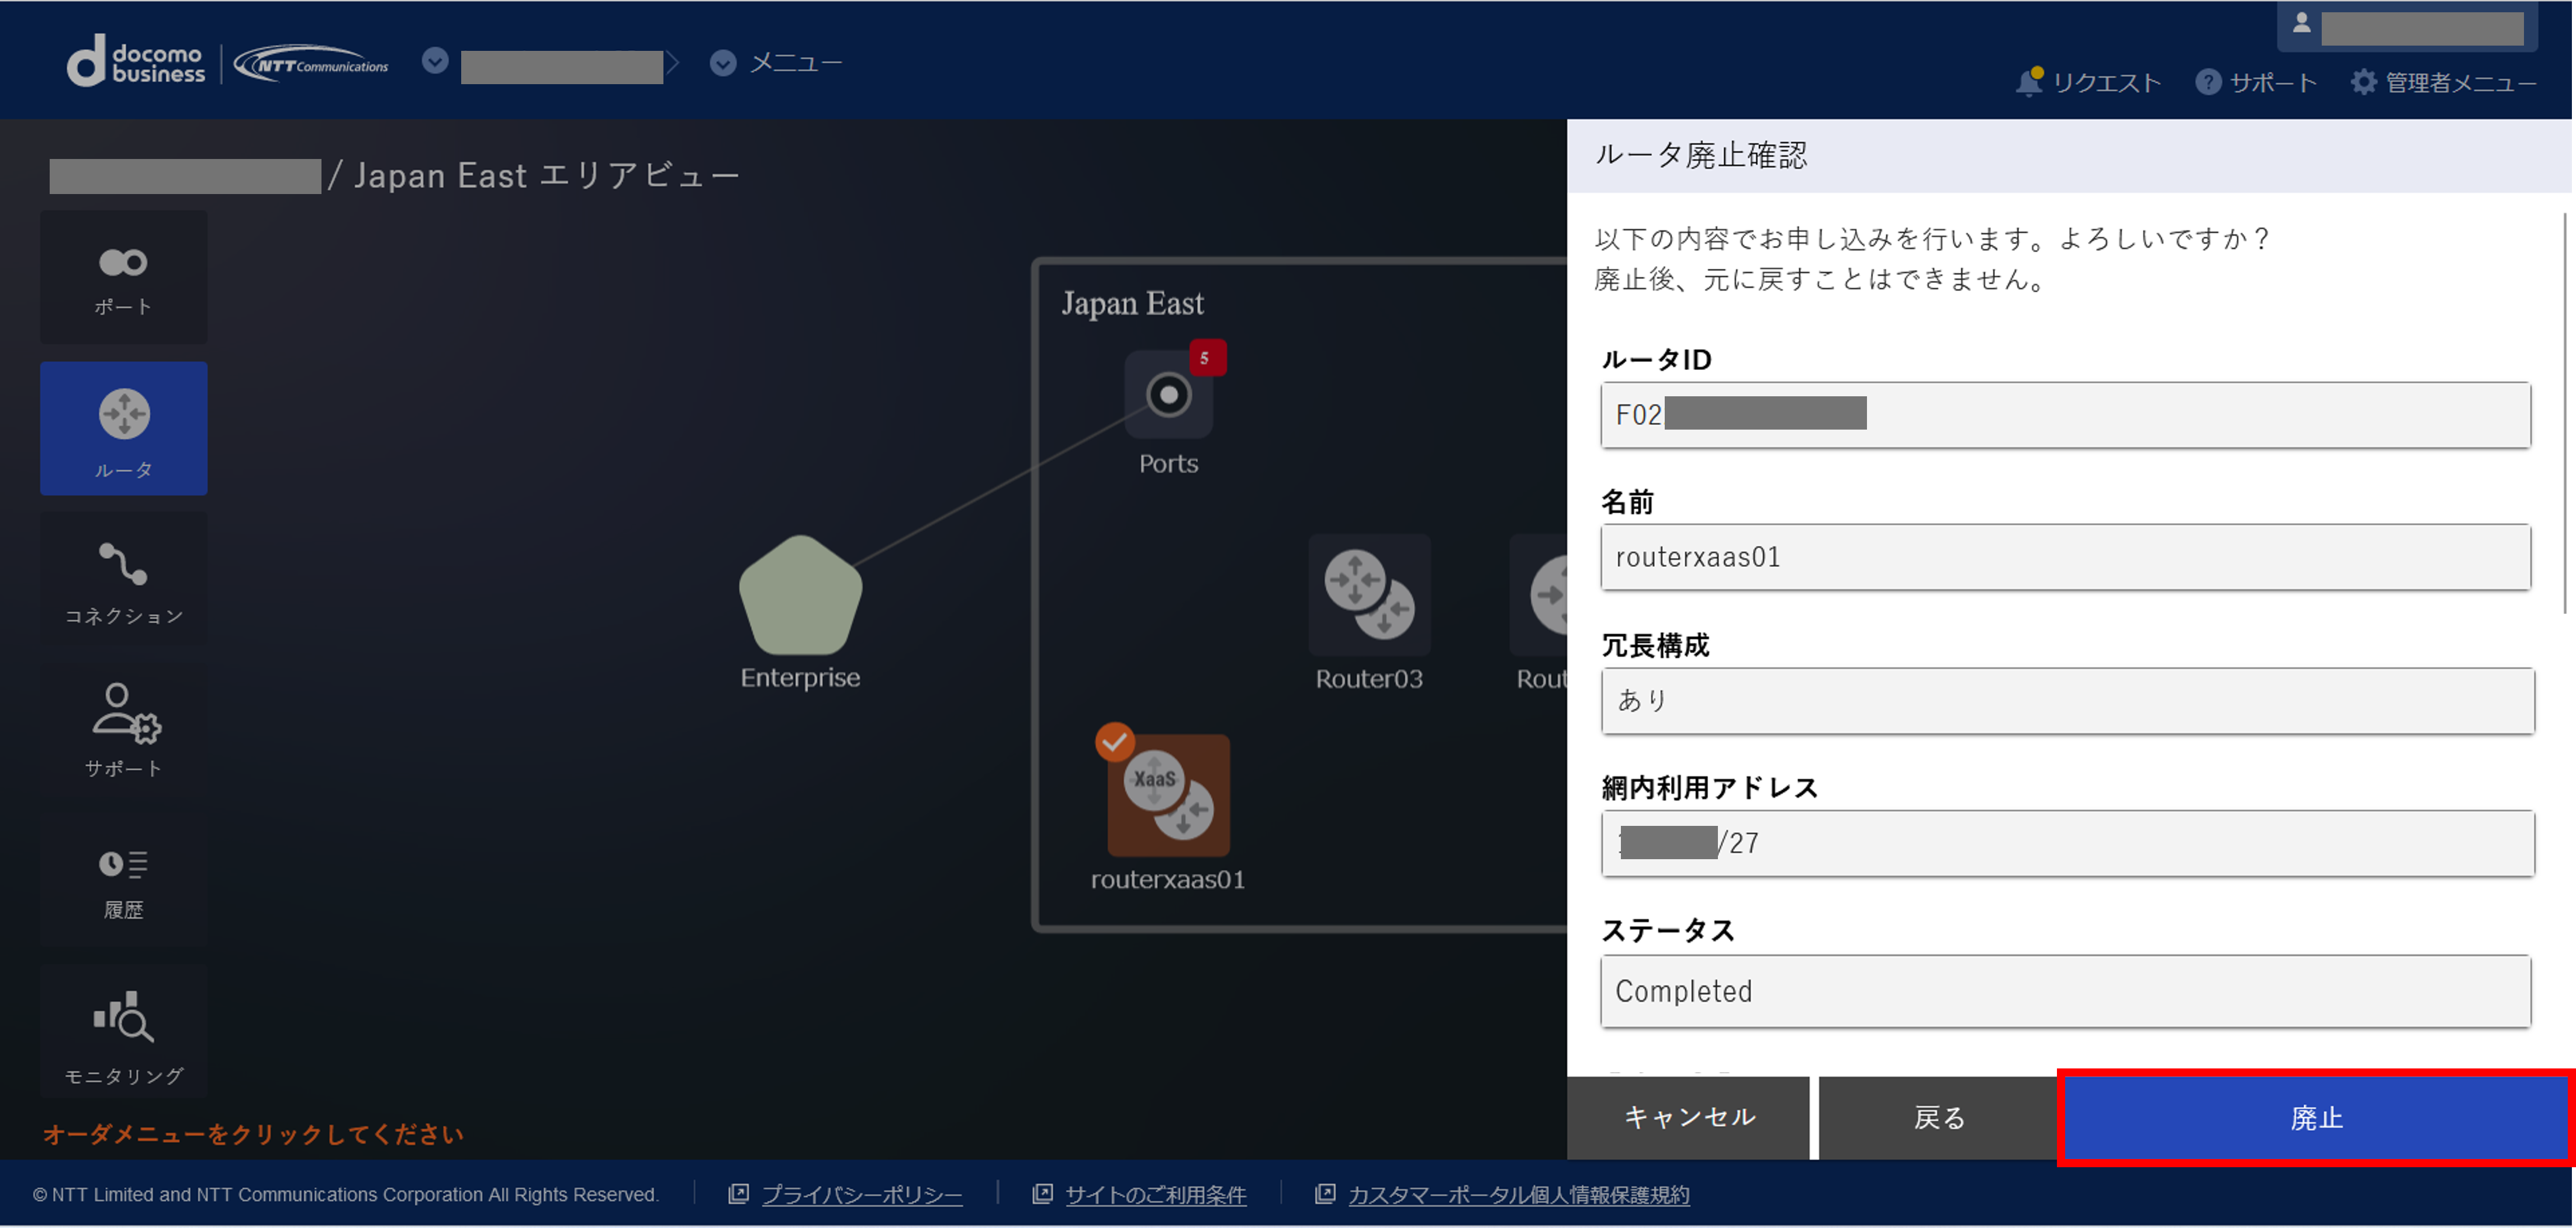
Task: Click the 戻る button
Action: click(x=1938, y=1117)
